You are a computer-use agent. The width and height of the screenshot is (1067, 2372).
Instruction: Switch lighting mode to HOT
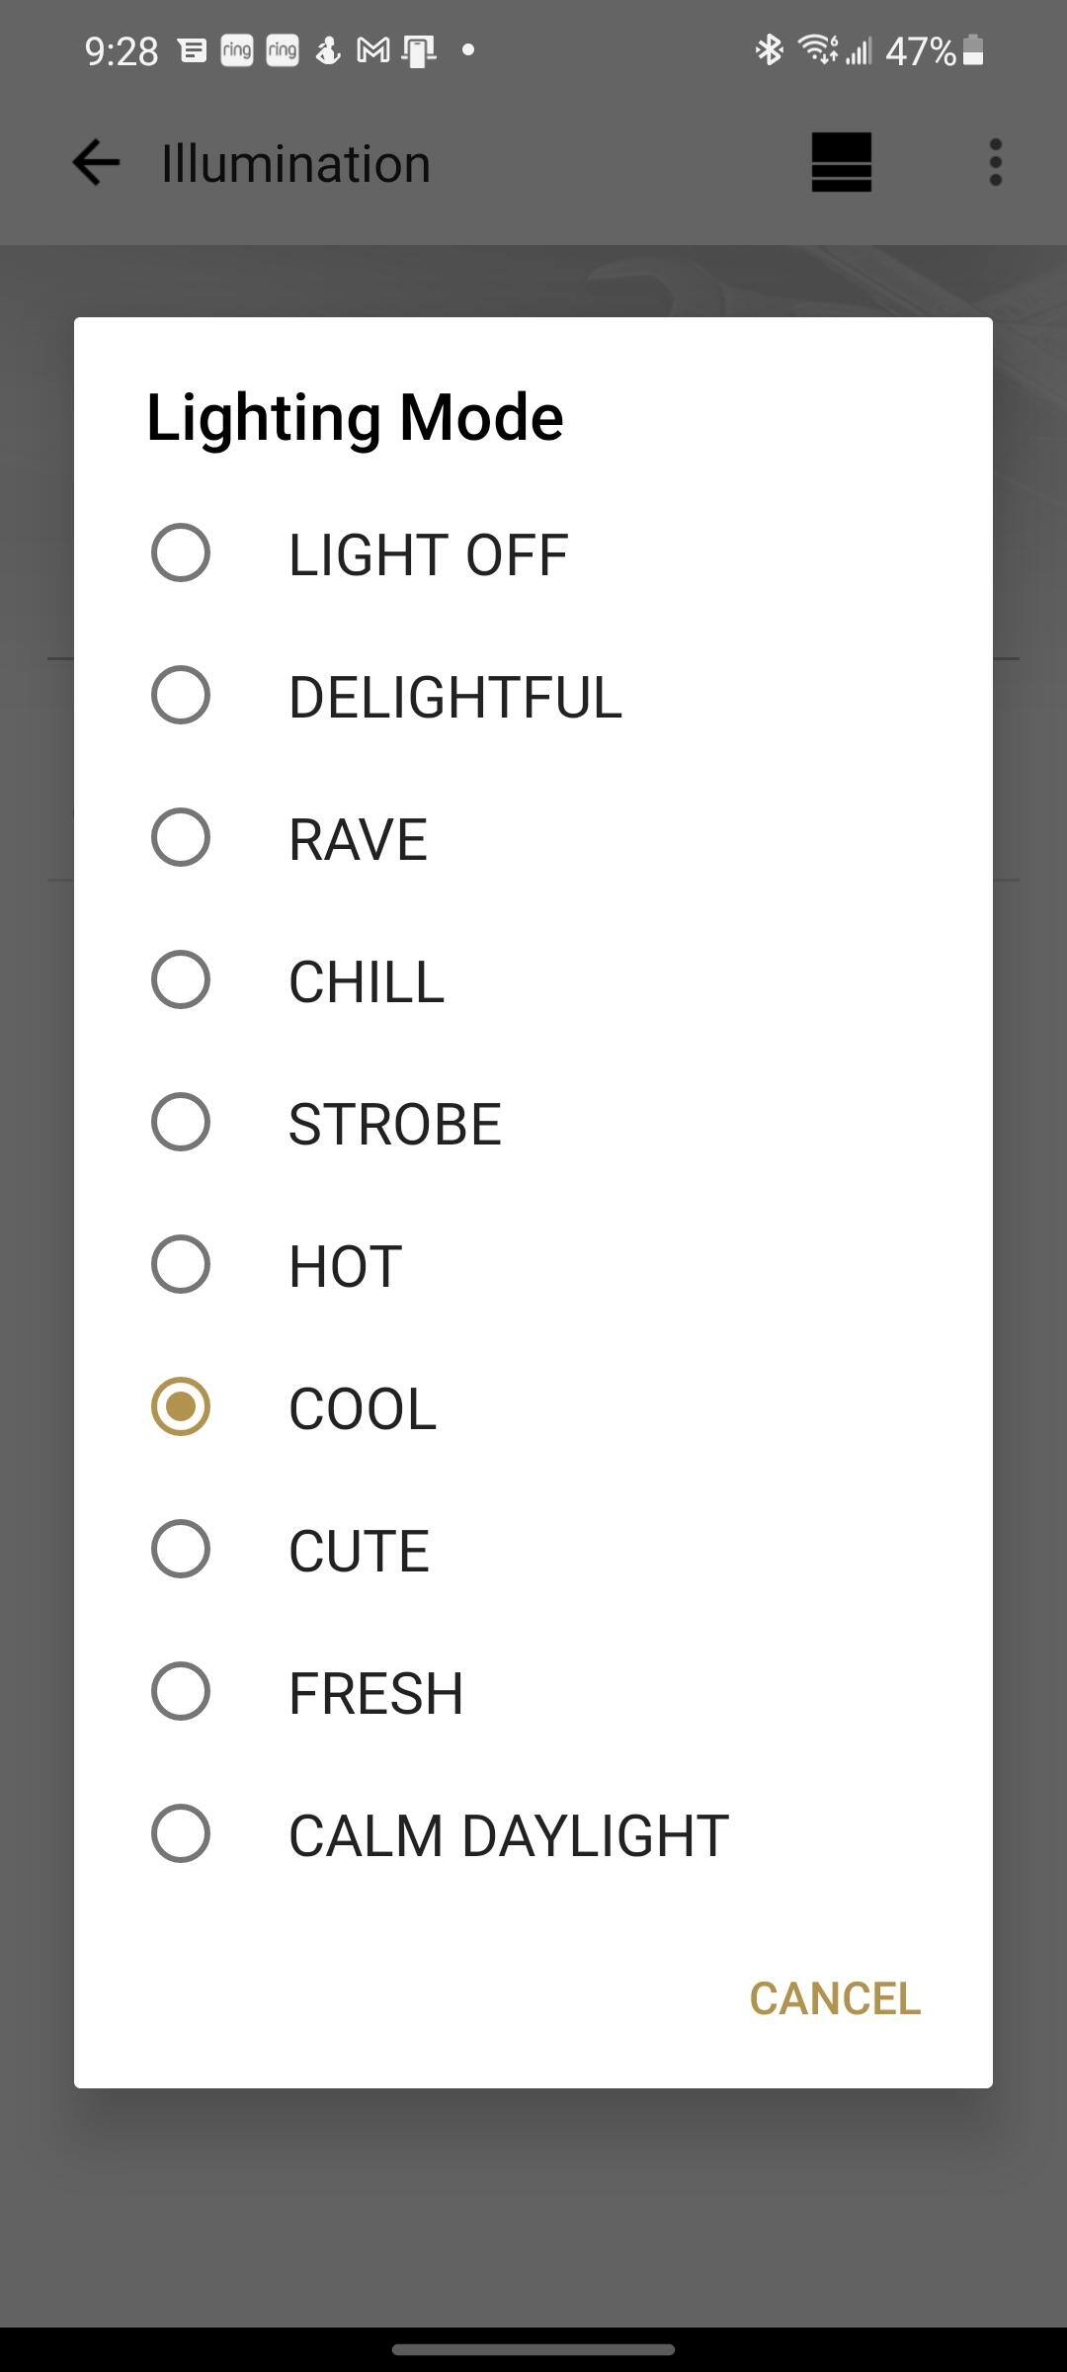pyautogui.click(x=181, y=1265)
